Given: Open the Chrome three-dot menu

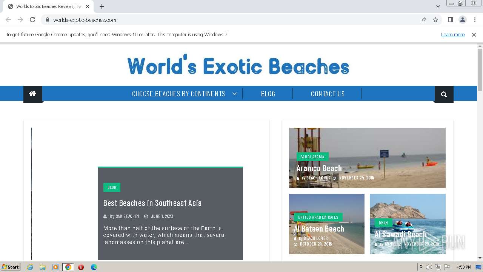Looking at the screenshot, I should (x=475, y=20).
